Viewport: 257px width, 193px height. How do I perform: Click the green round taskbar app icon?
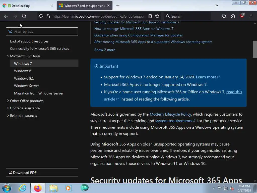click(85, 188)
